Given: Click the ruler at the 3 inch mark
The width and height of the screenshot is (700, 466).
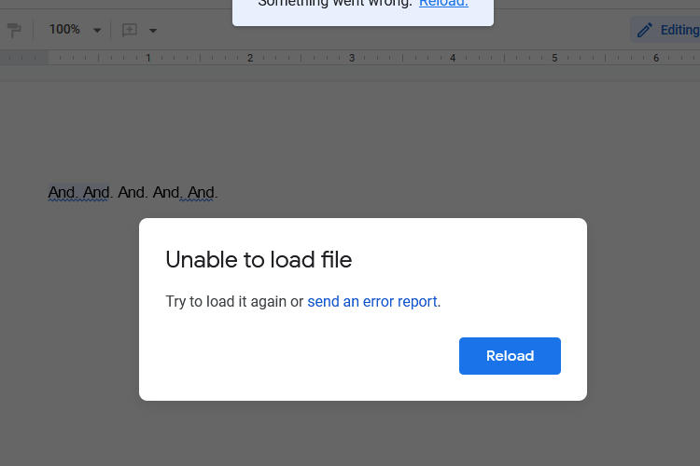Looking at the screenshot, I should pos(352,58).
